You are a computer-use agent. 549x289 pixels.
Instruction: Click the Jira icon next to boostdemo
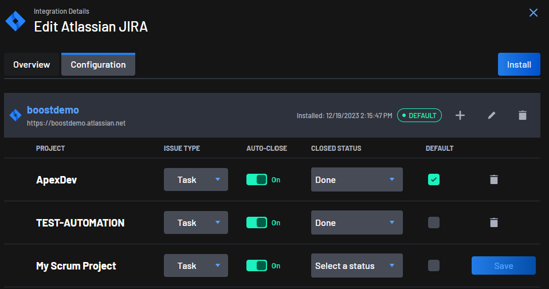point(15,115)
